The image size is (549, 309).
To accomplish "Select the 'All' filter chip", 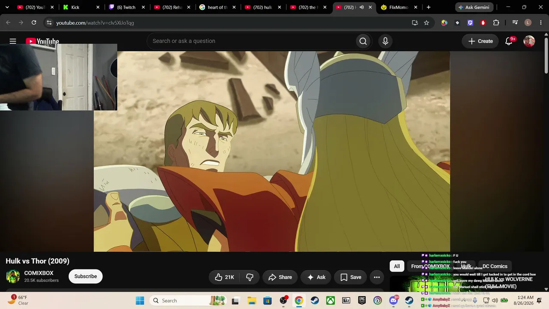I will [x=397, y=266].
